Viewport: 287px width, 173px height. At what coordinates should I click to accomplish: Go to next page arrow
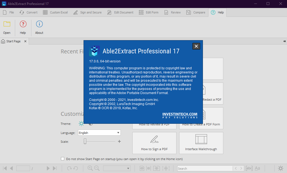click(48, 168)
